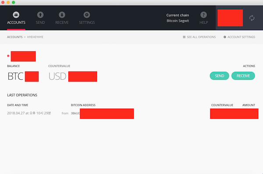Click the red account color dot
Image resolution: width=263 pixels, height=174 pixels.
[8, 56]
